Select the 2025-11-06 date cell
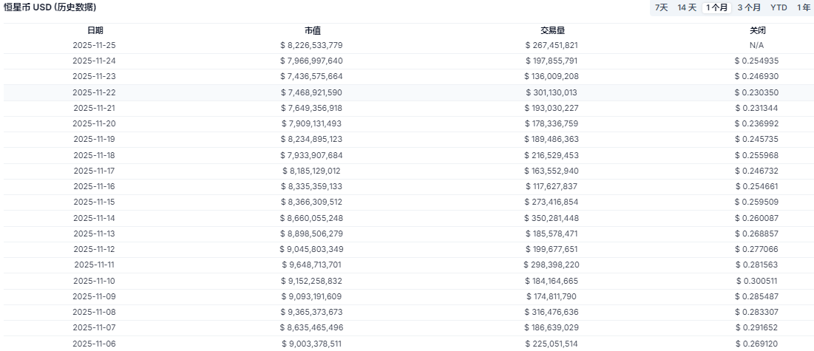This screenshot has width=814, height=351. coord(95,344)
